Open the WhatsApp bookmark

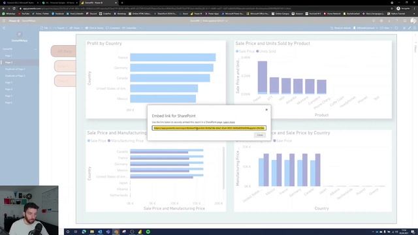[x=8, y=14]
